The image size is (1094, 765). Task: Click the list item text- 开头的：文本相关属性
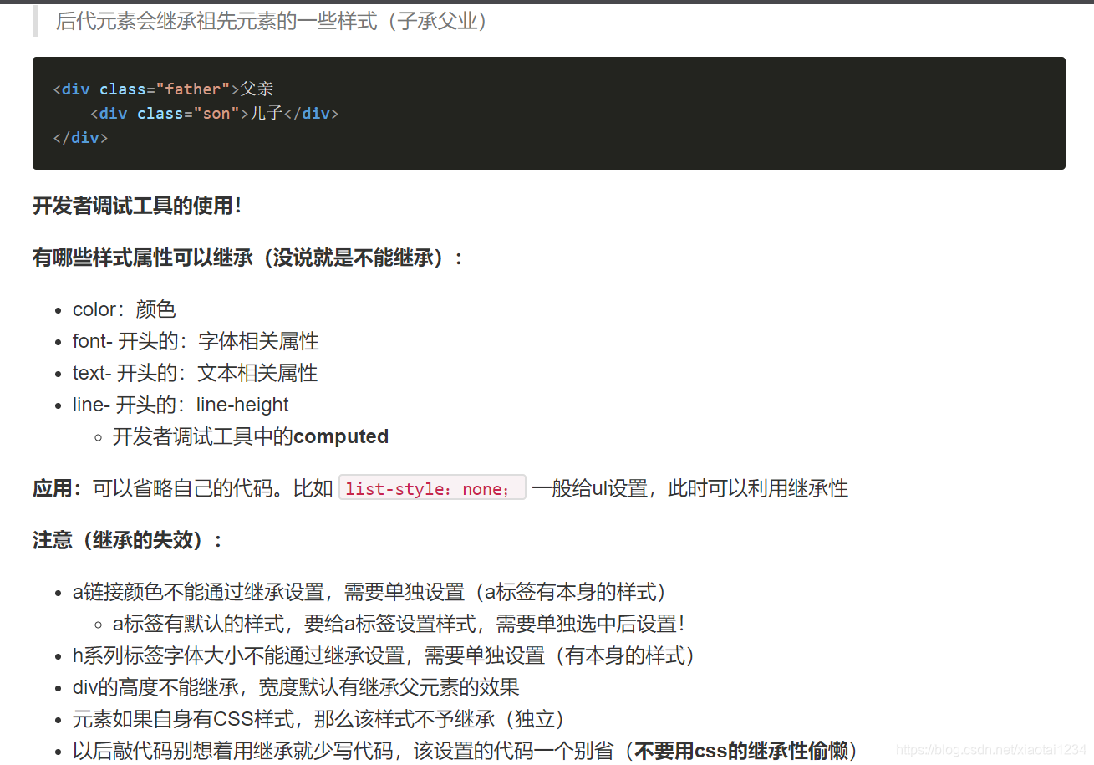pos(195,373)
